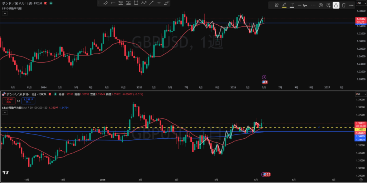Delete drawing with trash can icon
Image resolution: width=367 pixels, height=183 pixels.
[344, 5]
